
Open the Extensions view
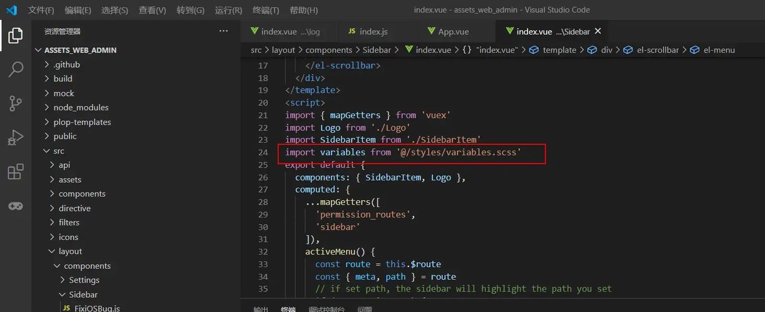pyautogui.click(x=16, y=172)
